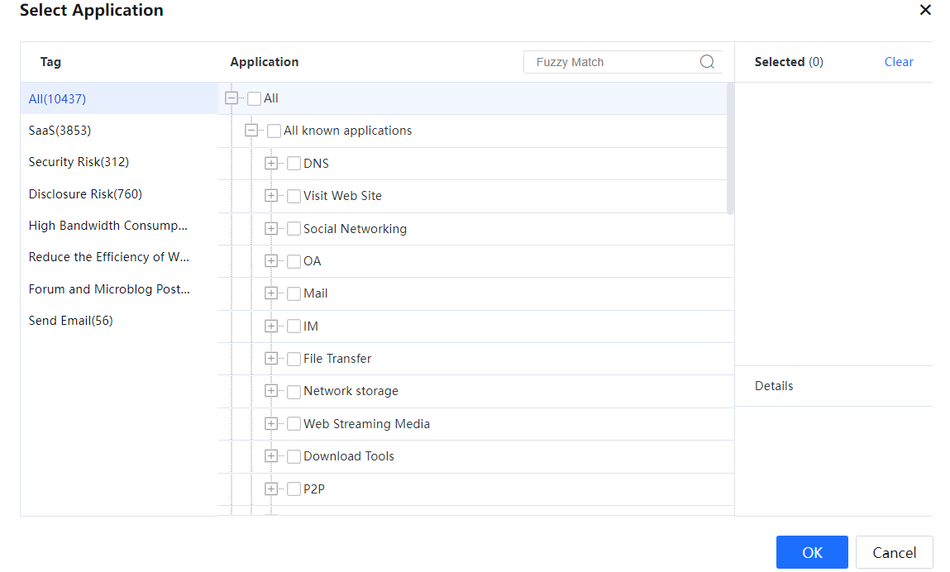The width and height of the screenshot is (950, 572).
Task: Expand the P2P category
Action: (271, 489)
